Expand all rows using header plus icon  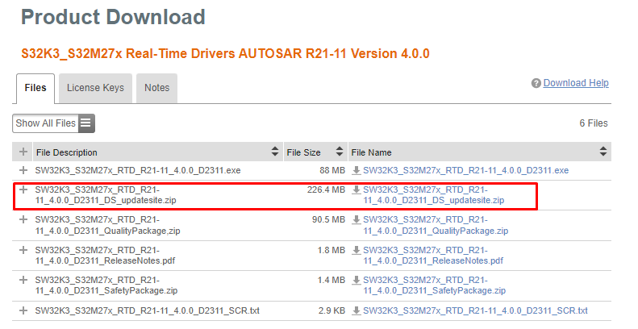click(23, 152)
